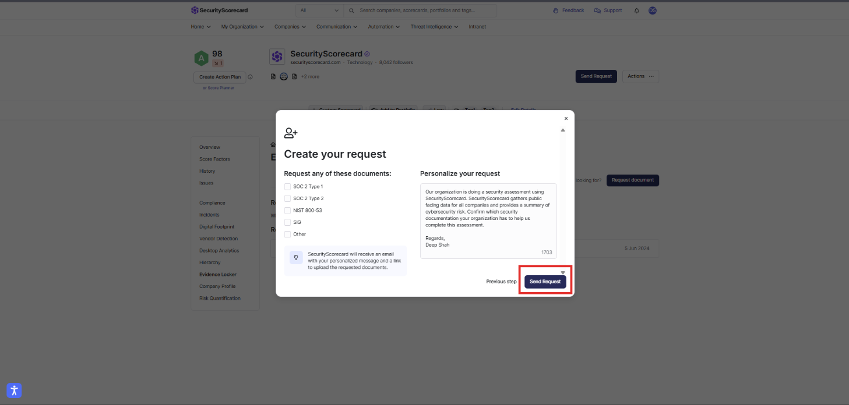The width and height of the screenshot is (849, 405).
Task: Select History in the sidebar
Action: click(x=207, y=171)
